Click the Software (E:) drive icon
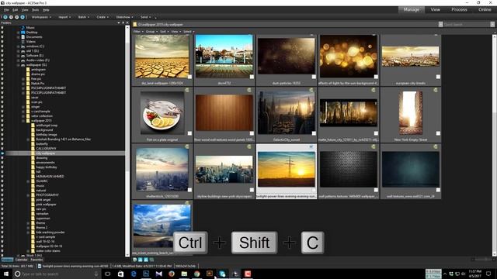 (23, 56)
